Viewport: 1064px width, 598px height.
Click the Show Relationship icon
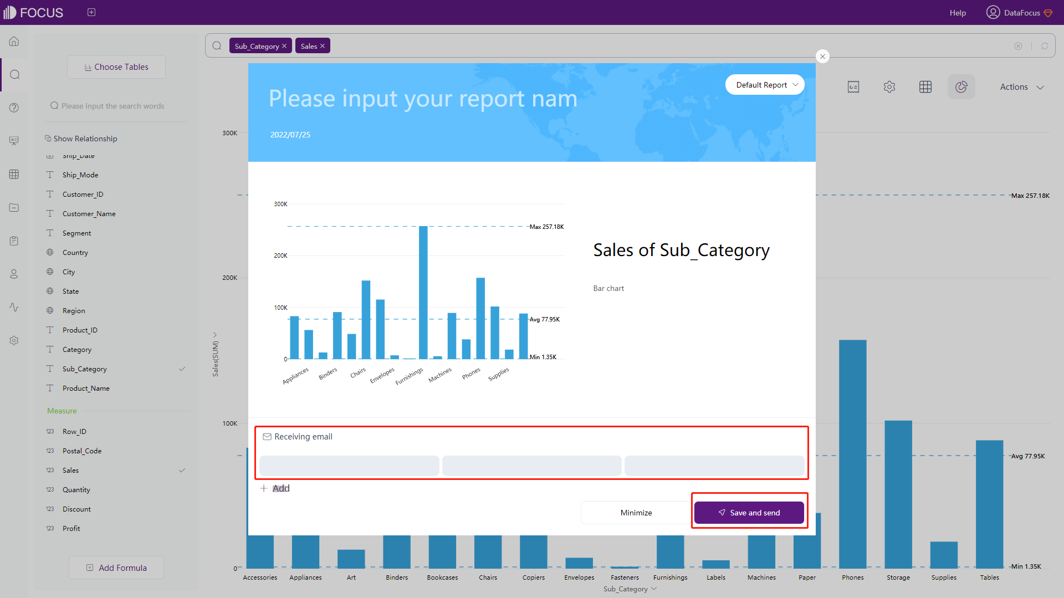48,139
